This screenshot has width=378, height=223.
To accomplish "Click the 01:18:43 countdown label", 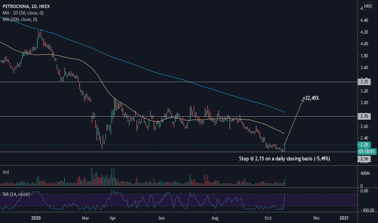I will [x=367, y=151].
